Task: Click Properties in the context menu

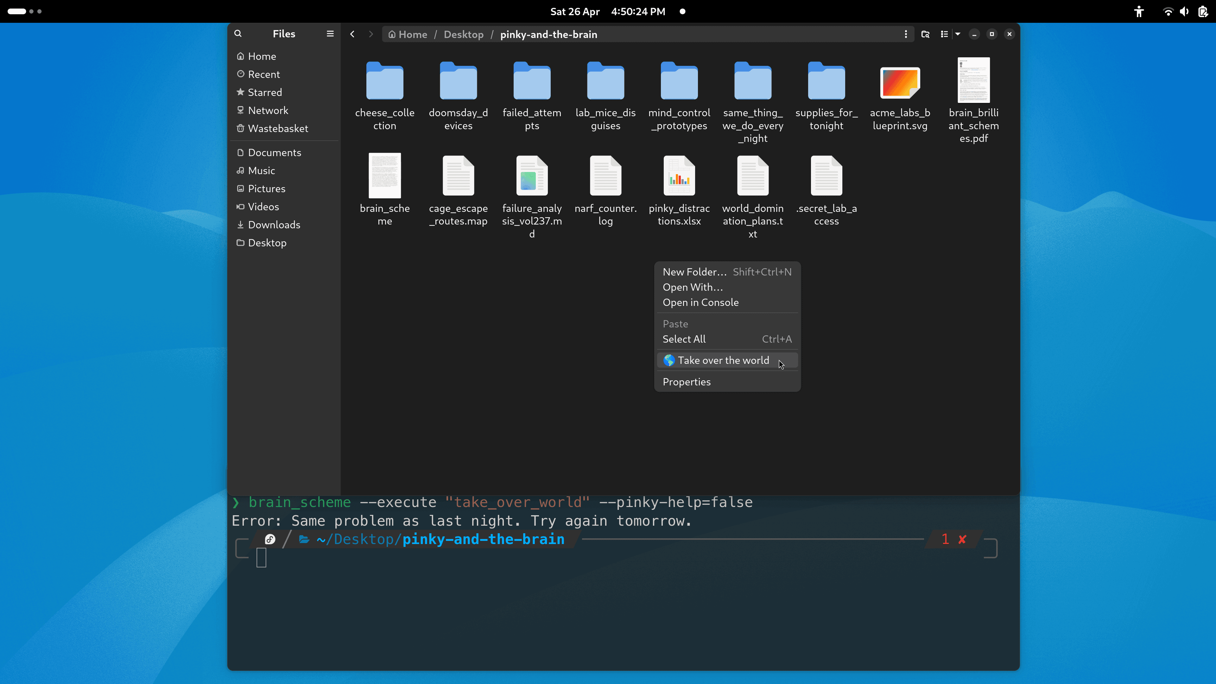Action: point(687,381)
